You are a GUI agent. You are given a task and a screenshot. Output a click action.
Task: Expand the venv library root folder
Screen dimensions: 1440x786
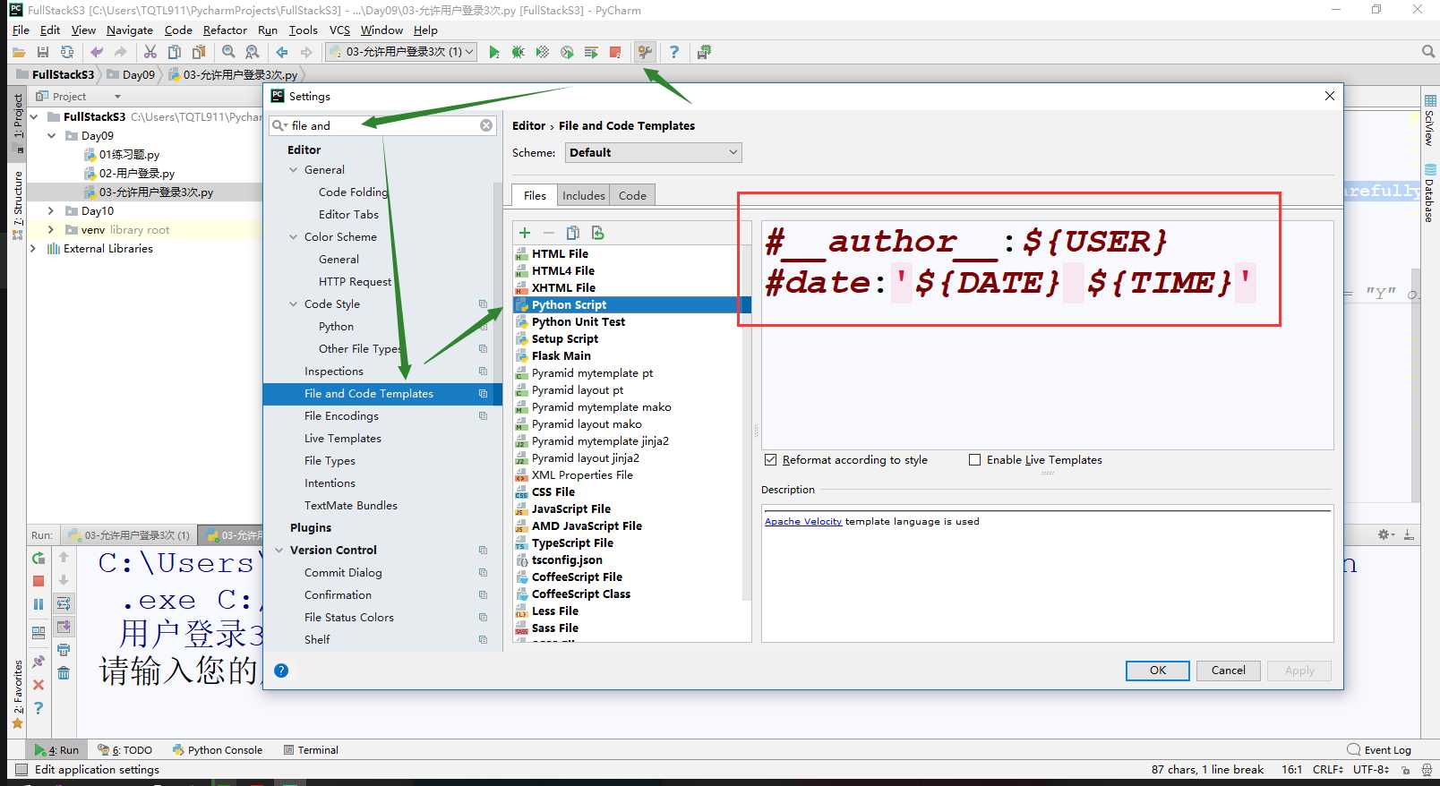coord(51,230)
